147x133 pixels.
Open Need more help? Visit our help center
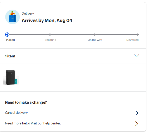click(33, 123)
